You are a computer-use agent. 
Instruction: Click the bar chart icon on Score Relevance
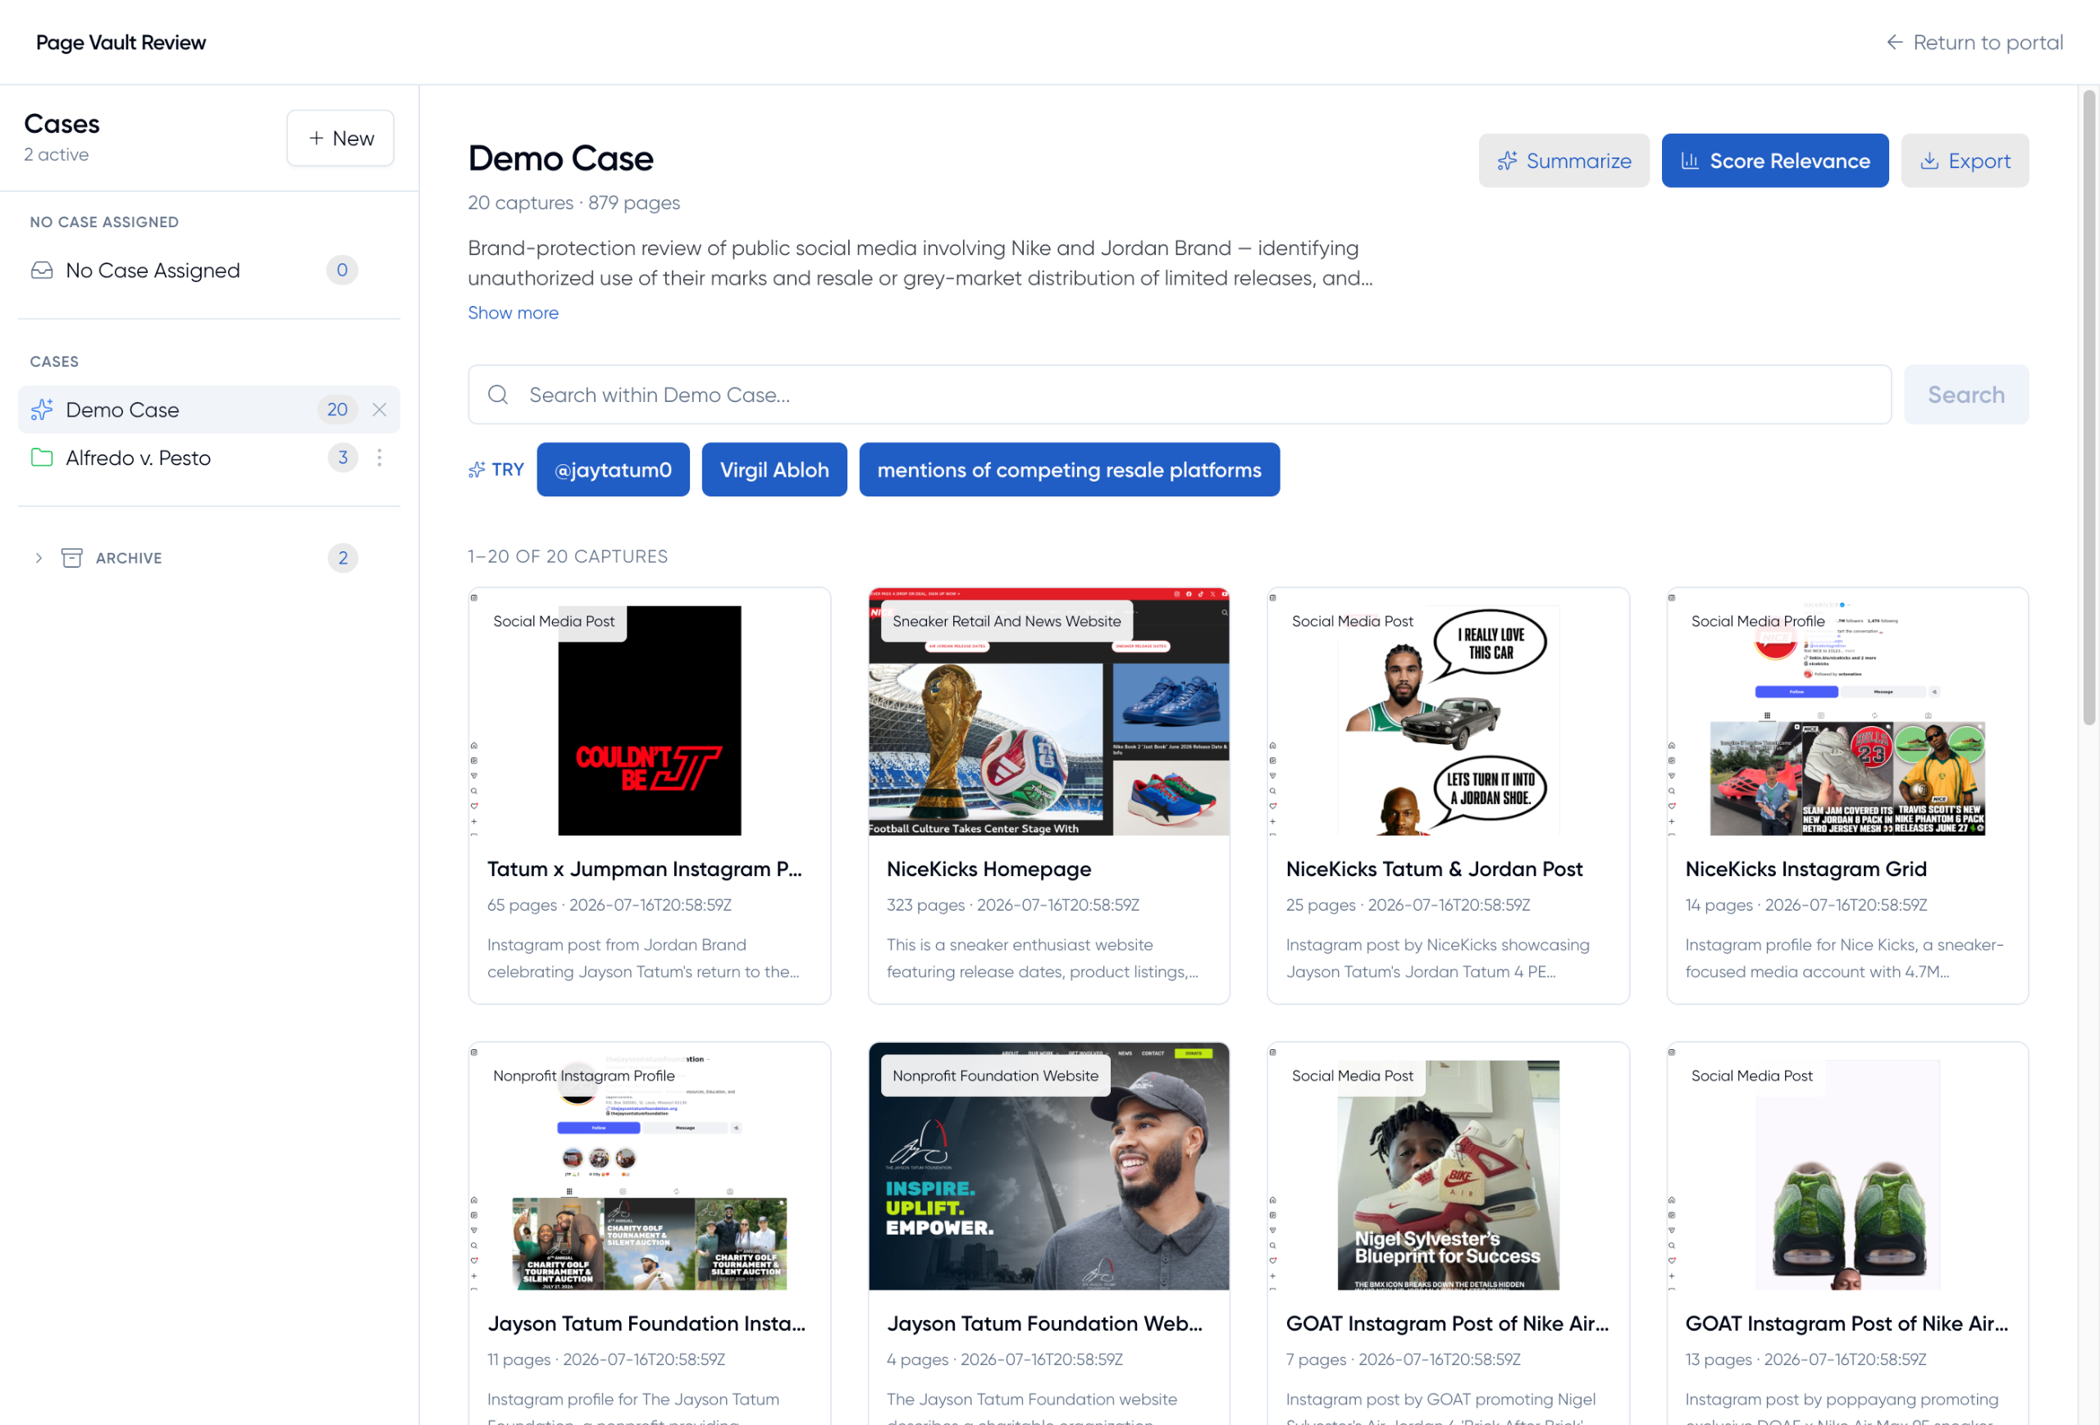click(1690, 161)
